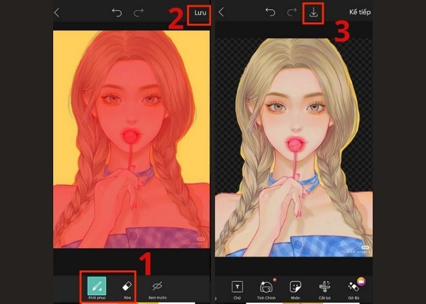
Task: Click the cutout portrait on right canvas
Action: tap(293, 133)
